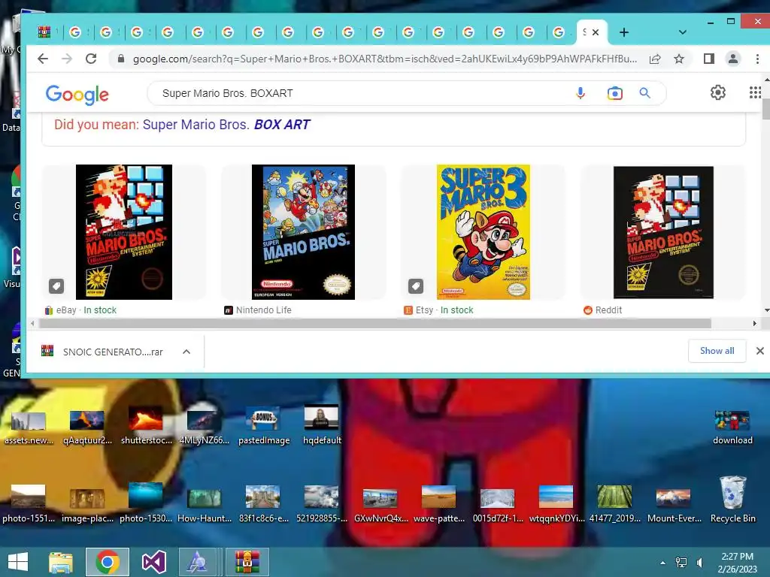Open the Chrome three-dot menu
The width and height of the screenshot is (770, 577).
(x=757, y=59)
